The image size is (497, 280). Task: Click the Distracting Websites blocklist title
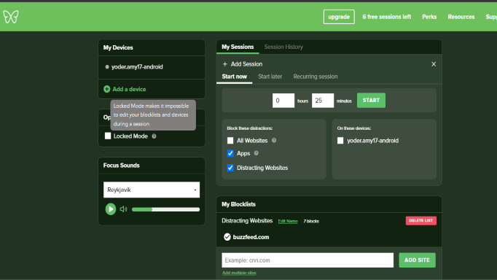247,220
